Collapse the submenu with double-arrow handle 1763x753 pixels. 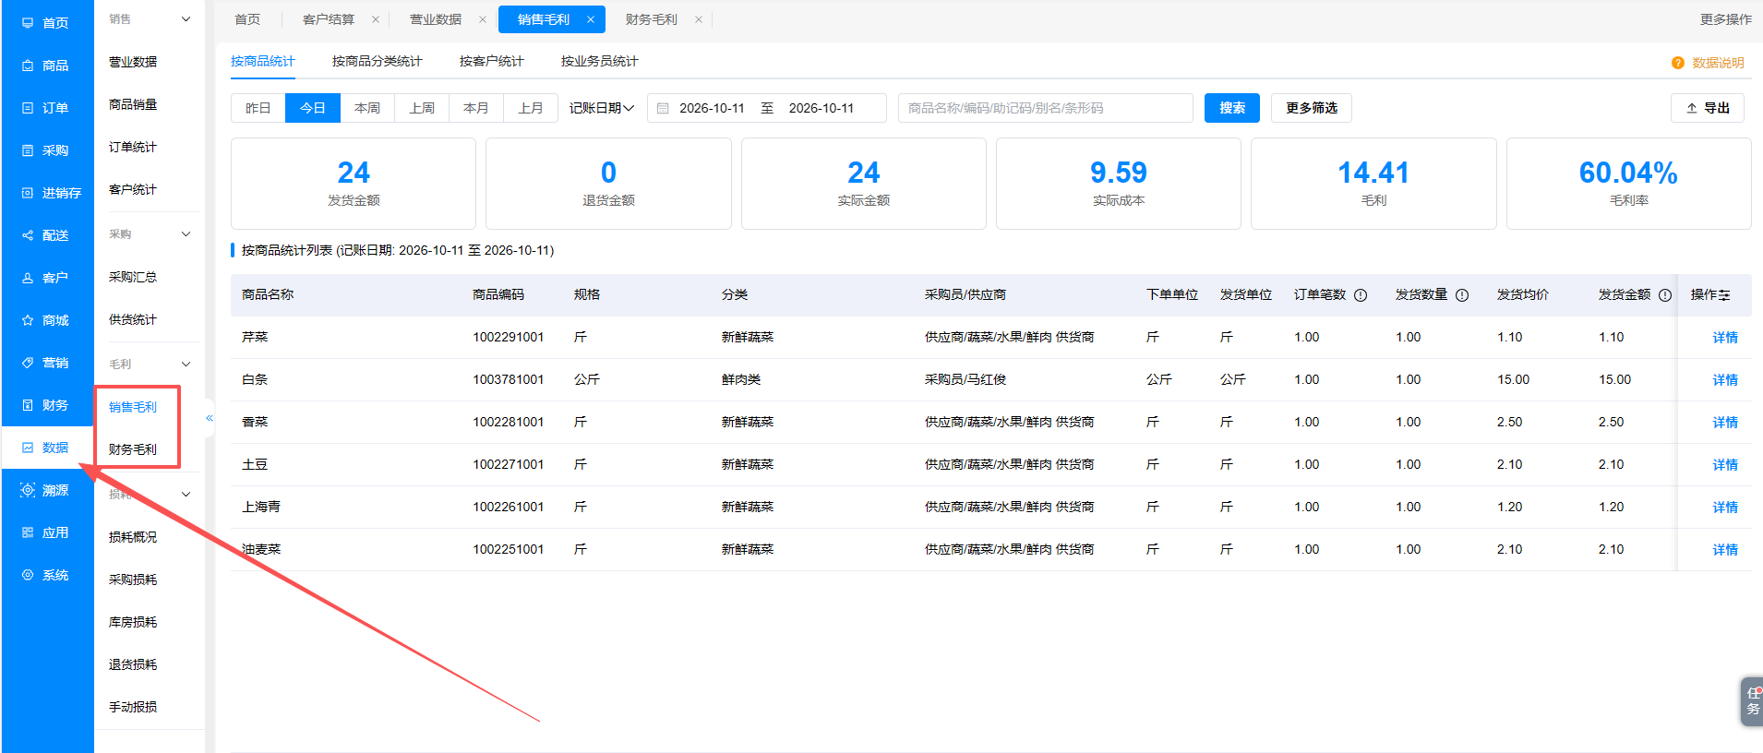(210, 418)
